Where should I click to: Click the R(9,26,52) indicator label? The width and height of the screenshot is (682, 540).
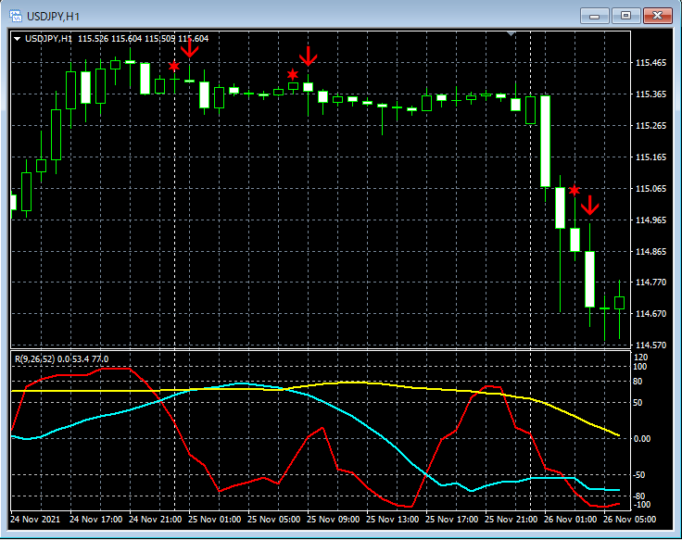click(x=35, y=358)
